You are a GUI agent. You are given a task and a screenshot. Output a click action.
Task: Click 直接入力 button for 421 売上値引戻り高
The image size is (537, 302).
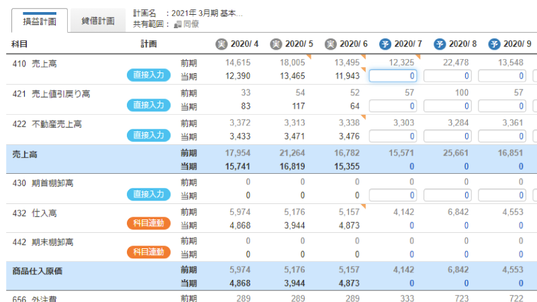[148, 105]
